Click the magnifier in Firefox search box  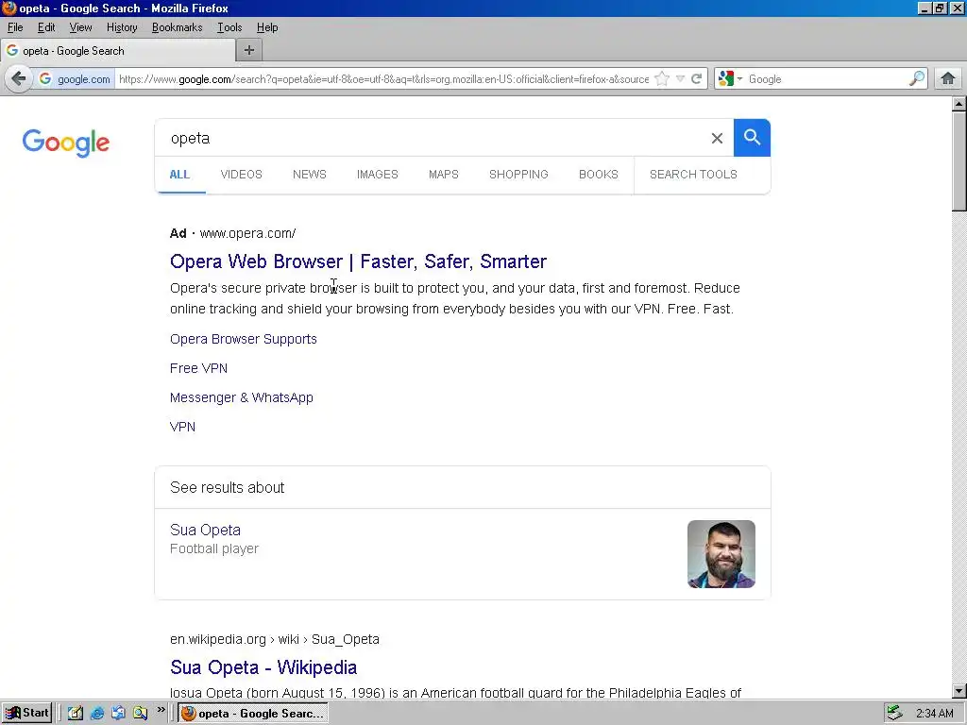click(x=917, y=79)
